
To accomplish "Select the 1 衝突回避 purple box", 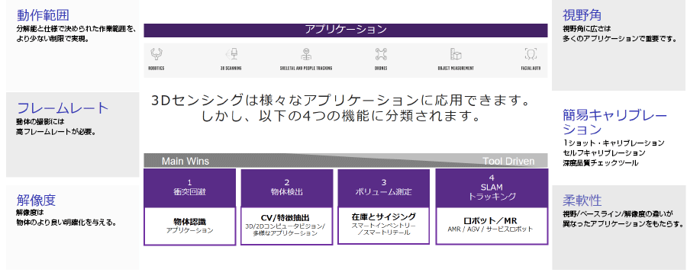I will (190, 188).
